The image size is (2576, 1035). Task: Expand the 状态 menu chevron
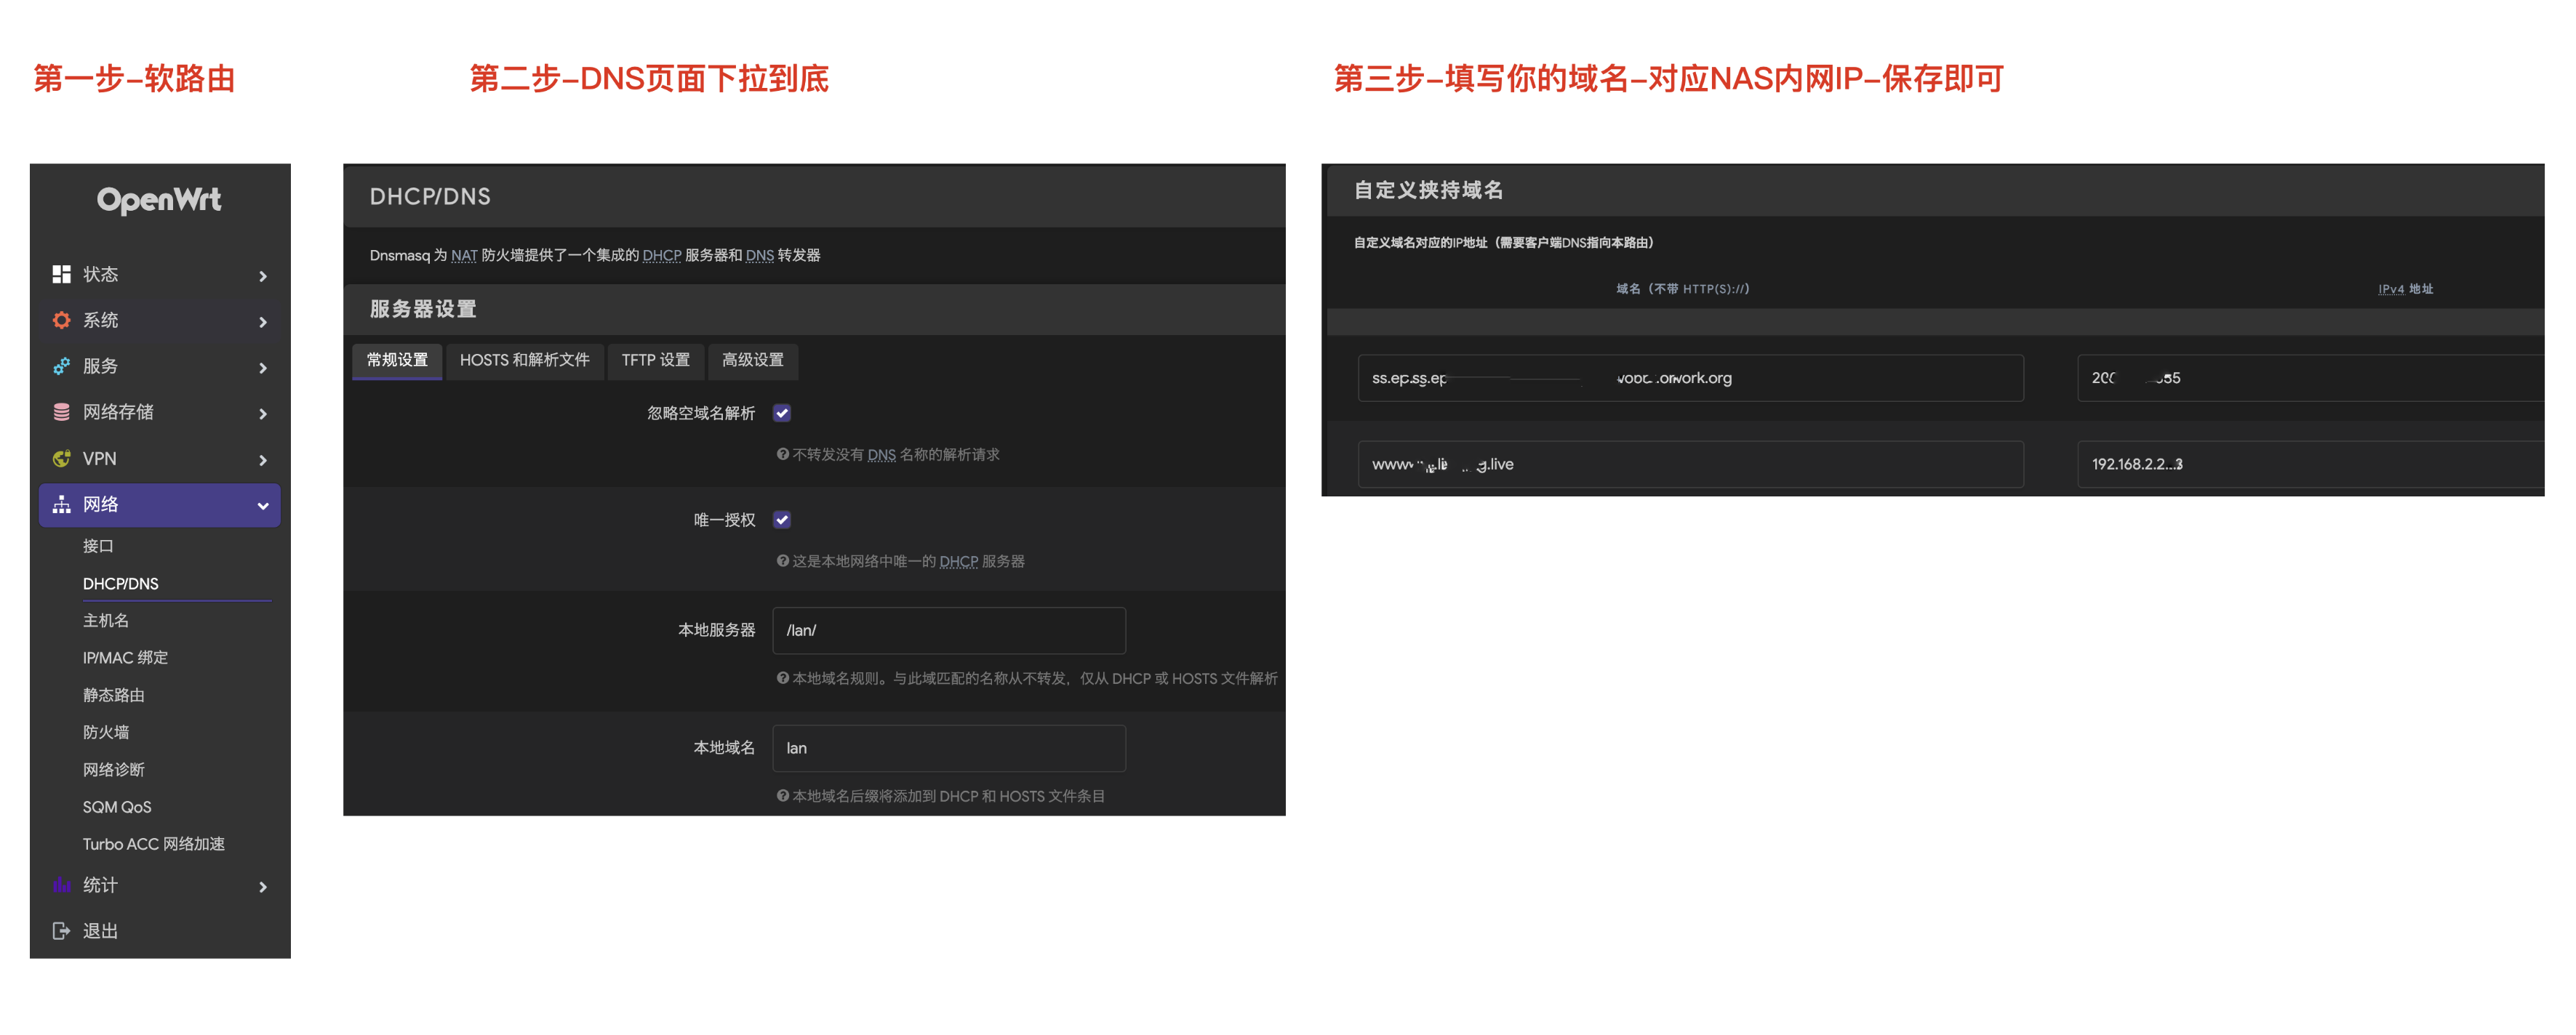(263, 275)
